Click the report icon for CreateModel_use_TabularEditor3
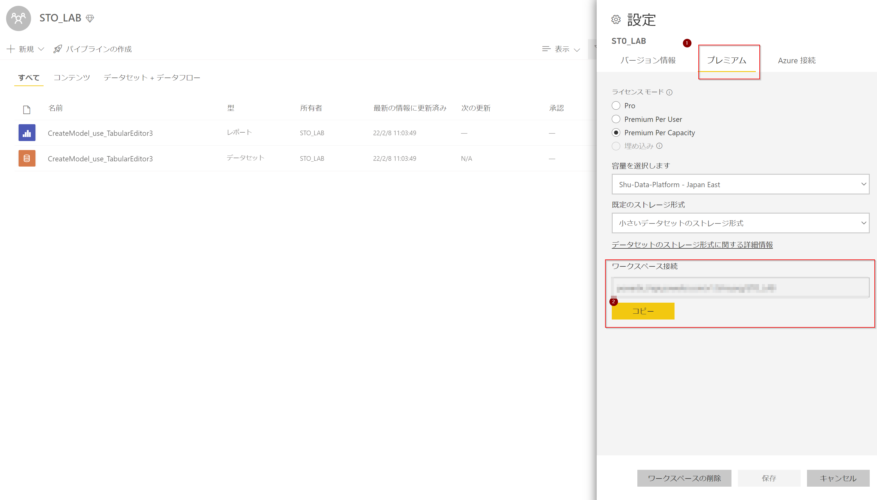 (x=27, y=133)
